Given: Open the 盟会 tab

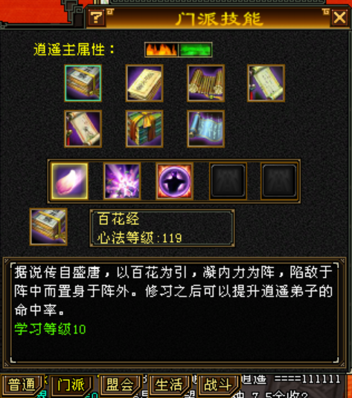Looking at the screenshot, I should pyautogui.click(x=120, y=385).
